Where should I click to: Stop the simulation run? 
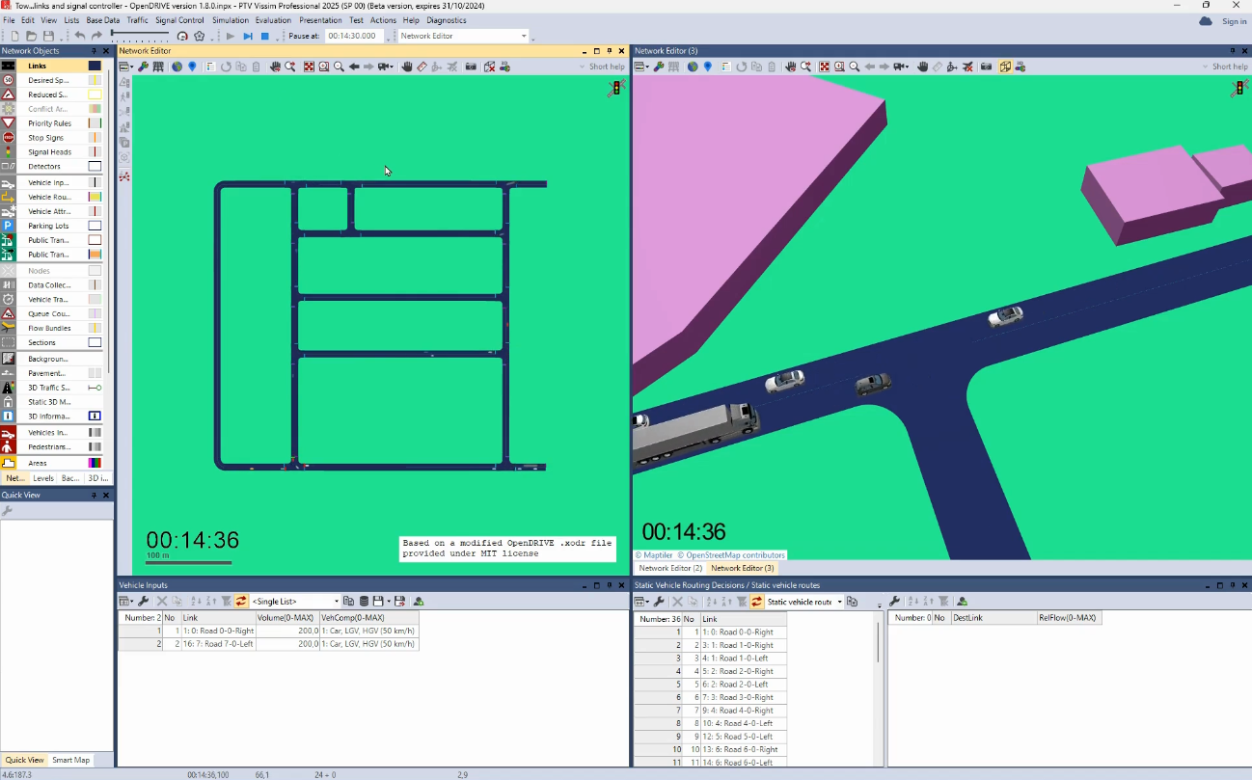pos(265,36)
